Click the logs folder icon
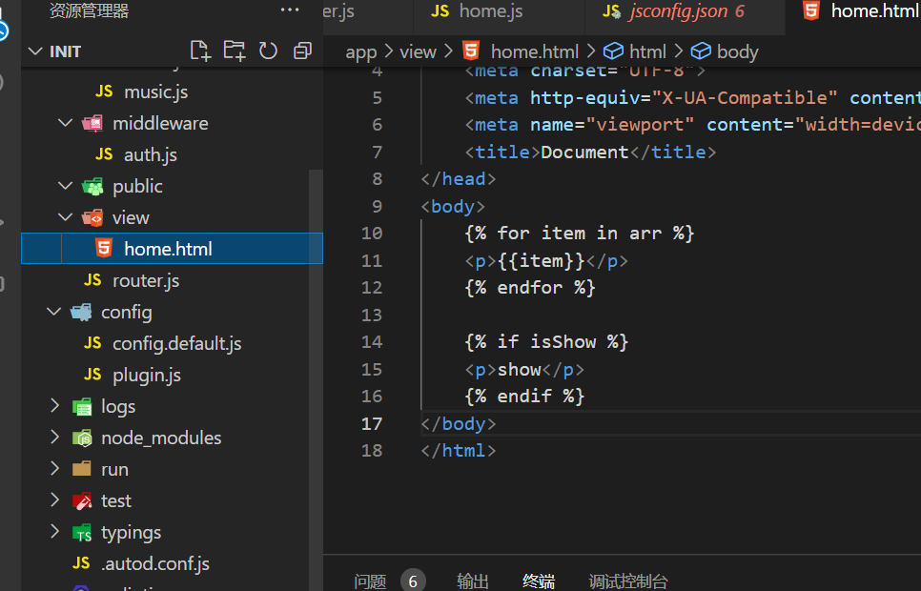The image size is (921, 591). point(82,406)
